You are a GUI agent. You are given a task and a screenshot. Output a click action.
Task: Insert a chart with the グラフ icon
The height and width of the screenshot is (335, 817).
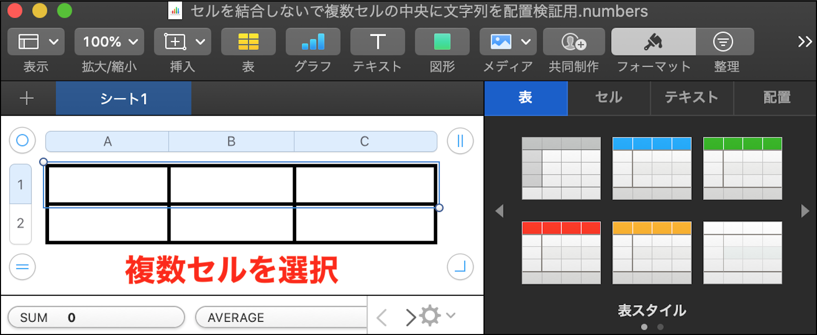tap(313, 42)
